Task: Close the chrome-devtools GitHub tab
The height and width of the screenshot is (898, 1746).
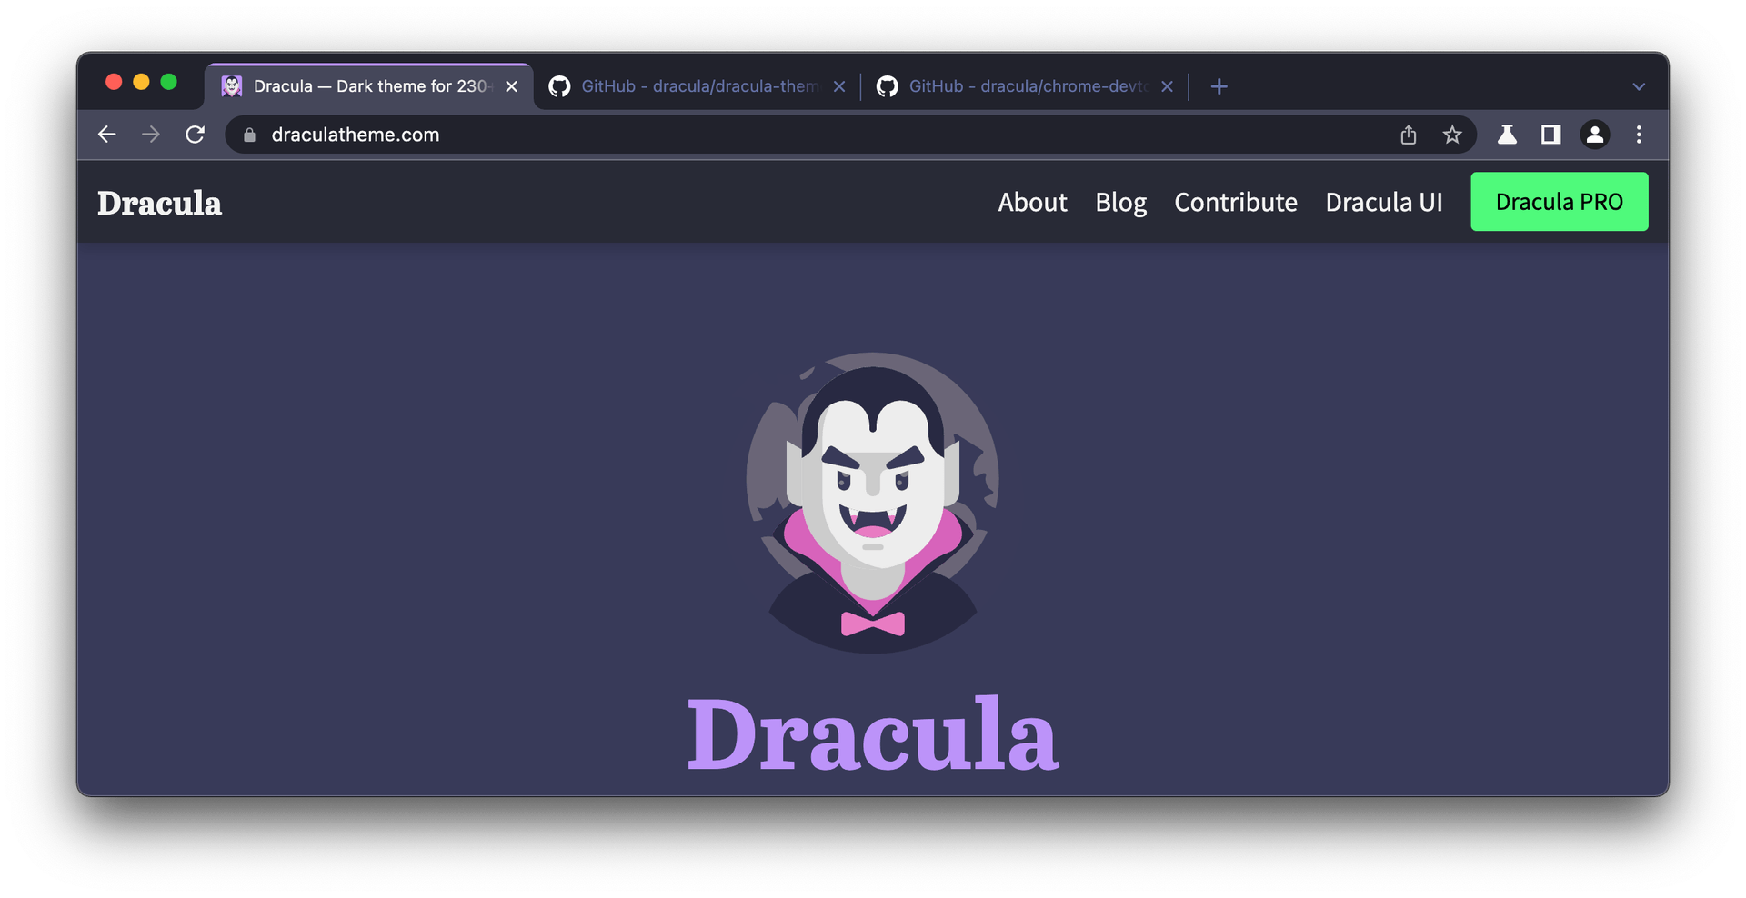Action: [1167, 86]
